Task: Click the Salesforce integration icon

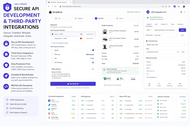Action: [x=49, y=109]
